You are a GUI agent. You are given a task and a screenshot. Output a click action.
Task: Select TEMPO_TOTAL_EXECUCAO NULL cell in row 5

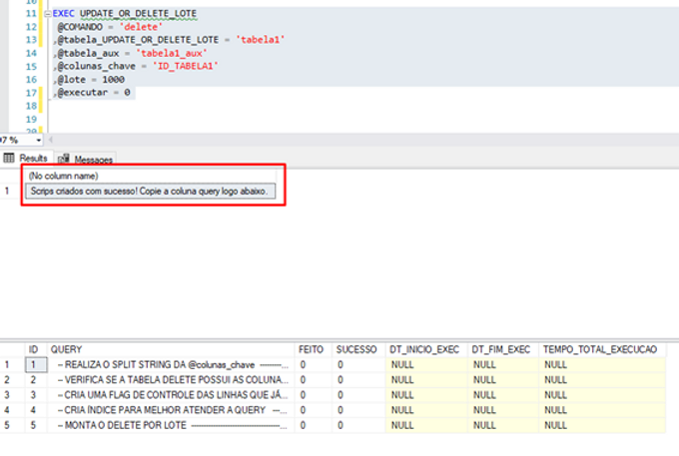coord(602,425)
